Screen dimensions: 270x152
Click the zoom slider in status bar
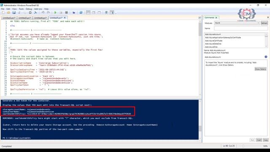[243, 146]
